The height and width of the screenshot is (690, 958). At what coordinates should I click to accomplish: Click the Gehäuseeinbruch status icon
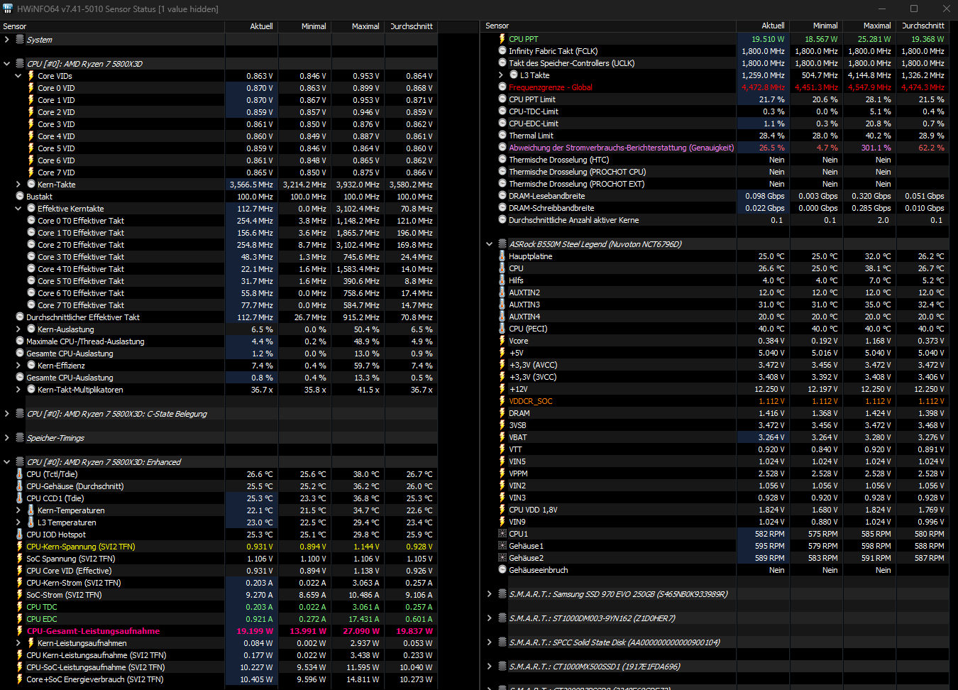coord(502,570)
